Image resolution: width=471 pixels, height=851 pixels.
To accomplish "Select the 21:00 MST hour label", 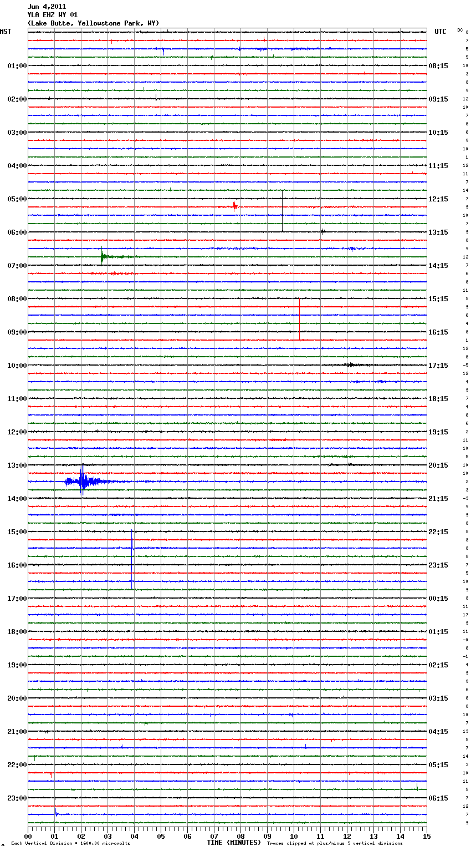I will pyautogui.click(x=17, y=732).
